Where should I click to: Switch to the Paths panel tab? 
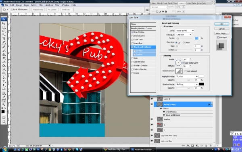(194, 3)
